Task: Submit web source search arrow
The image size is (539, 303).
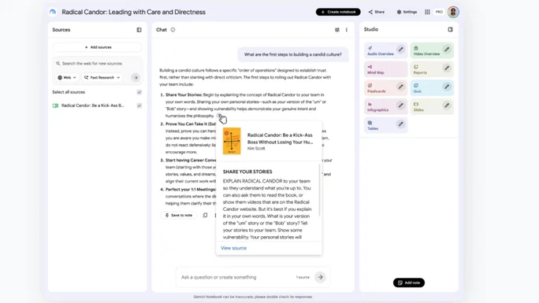Action: (x=136, y=78)
